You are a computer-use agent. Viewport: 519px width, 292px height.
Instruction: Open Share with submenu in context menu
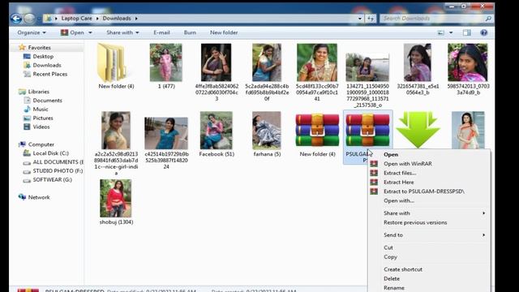pyautogui.click(x=429, y=213)
